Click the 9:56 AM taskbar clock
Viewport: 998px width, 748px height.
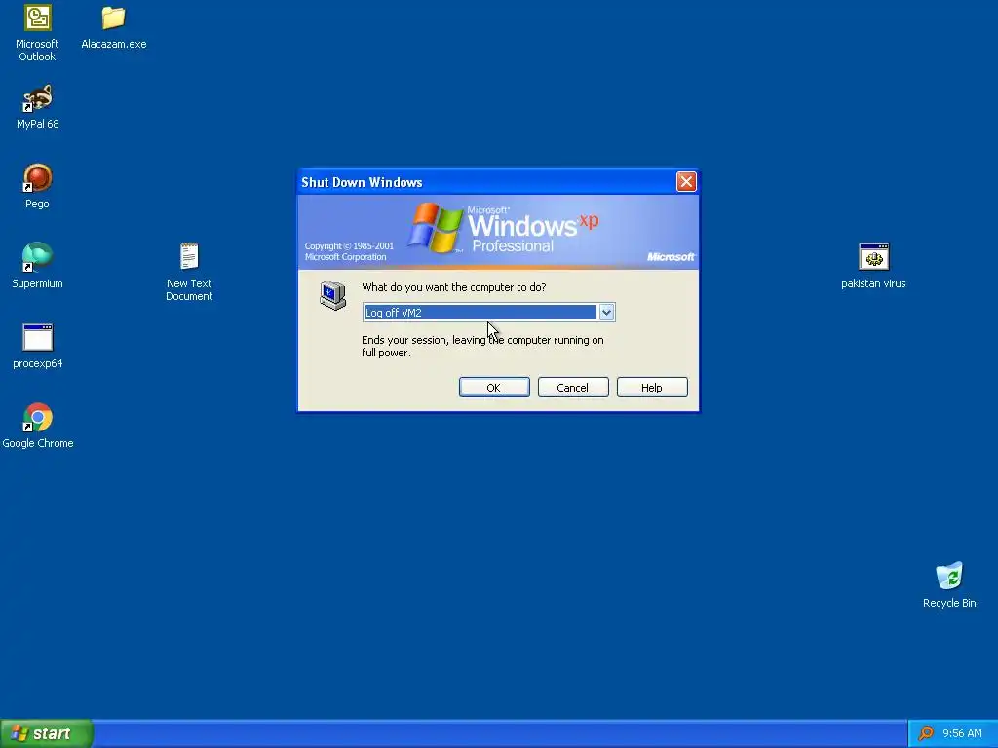pyautogui.click(x=962, y=733)
